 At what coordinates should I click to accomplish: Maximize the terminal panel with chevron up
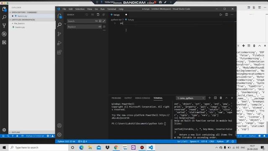[227, 98]
